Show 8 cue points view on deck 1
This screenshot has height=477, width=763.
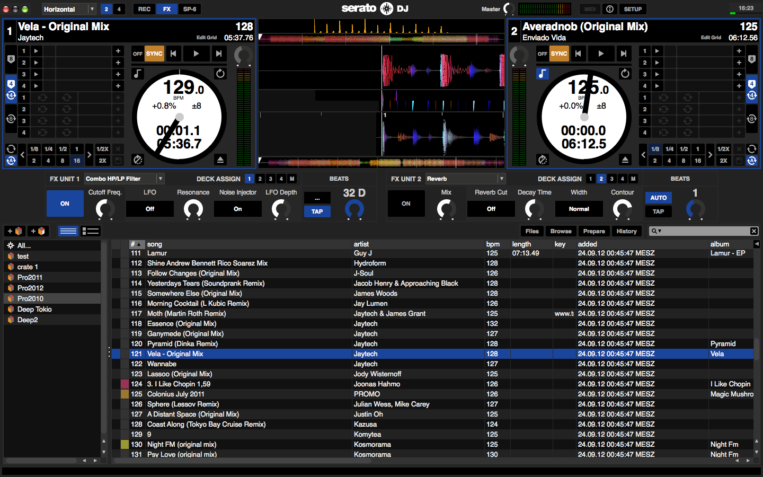(x=11, y=59)
